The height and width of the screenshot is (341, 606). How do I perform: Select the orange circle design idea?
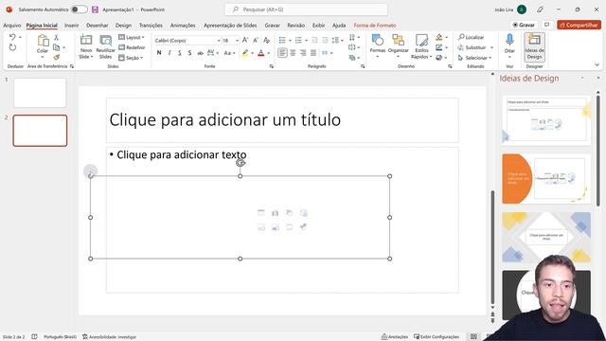[x=546, y=179]
